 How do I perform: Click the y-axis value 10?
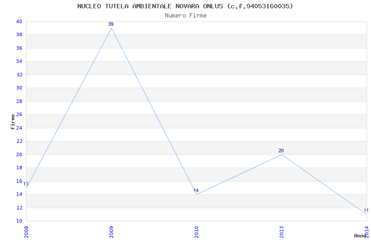pos(19,221)
